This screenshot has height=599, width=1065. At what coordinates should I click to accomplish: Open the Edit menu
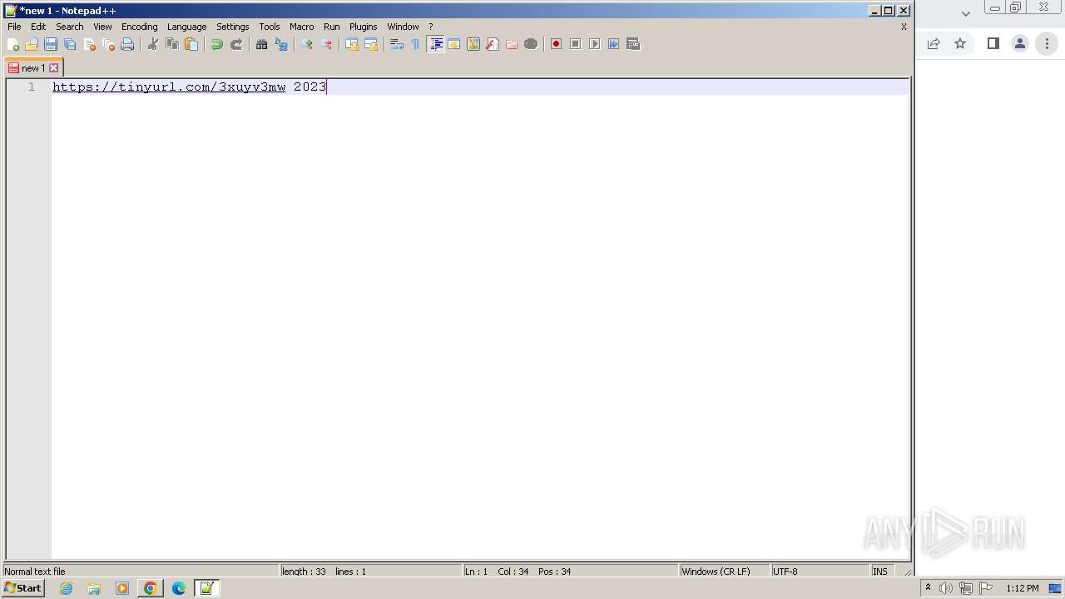point(38,27)
